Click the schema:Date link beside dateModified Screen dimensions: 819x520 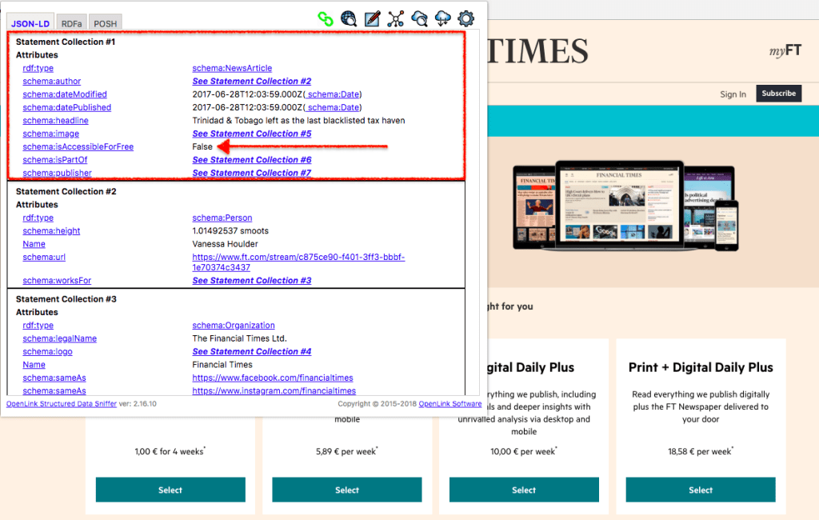click(x=334, y=94)
